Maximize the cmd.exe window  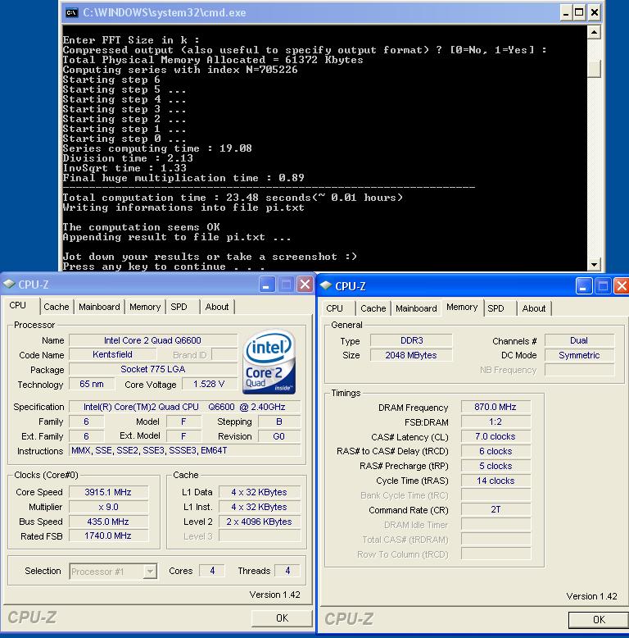pyautogui.click(x=579, y=12)
